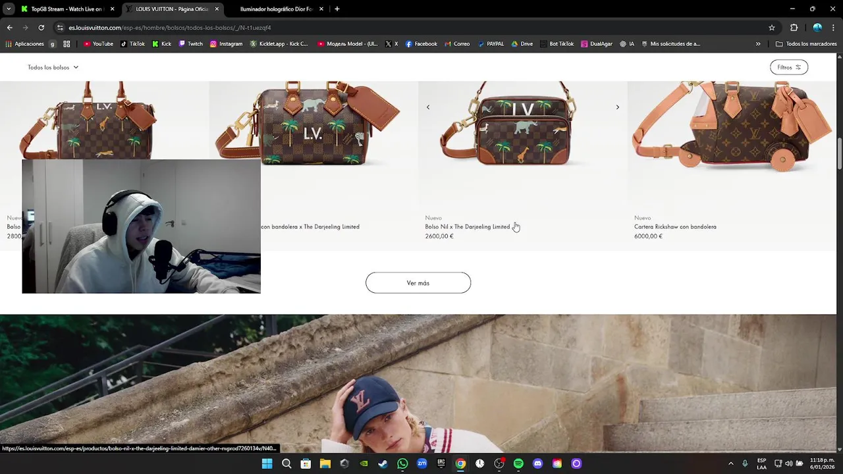Show hidden system tray icons

coord(730,463)
